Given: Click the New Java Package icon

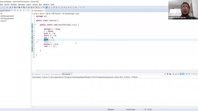Looking at the screenshot, I should tap(29, 7).
